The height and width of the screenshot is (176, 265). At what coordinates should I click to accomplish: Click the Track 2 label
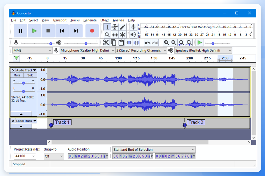coord(196,122)
